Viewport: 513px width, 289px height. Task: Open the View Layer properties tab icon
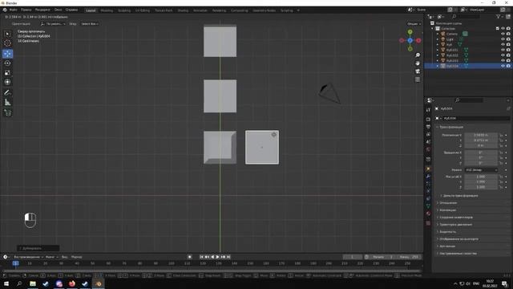[428, 134]
